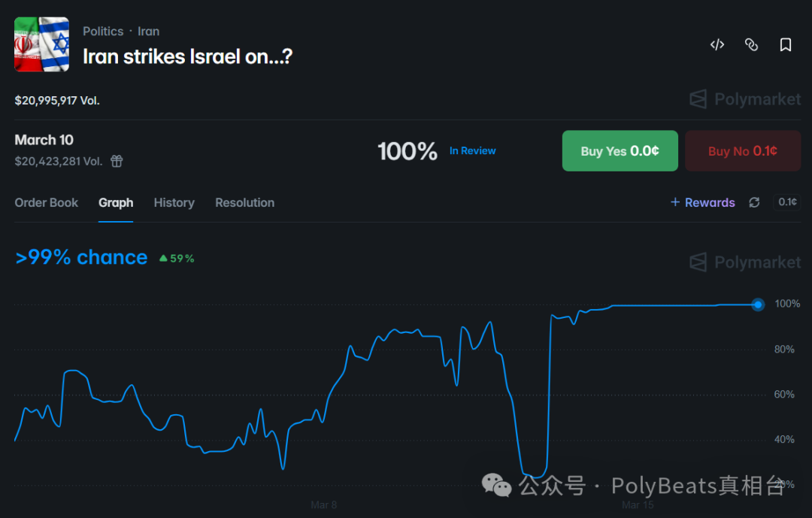Bookmark this market
This screenshot has height=518, width=812.
pos(786,45)
